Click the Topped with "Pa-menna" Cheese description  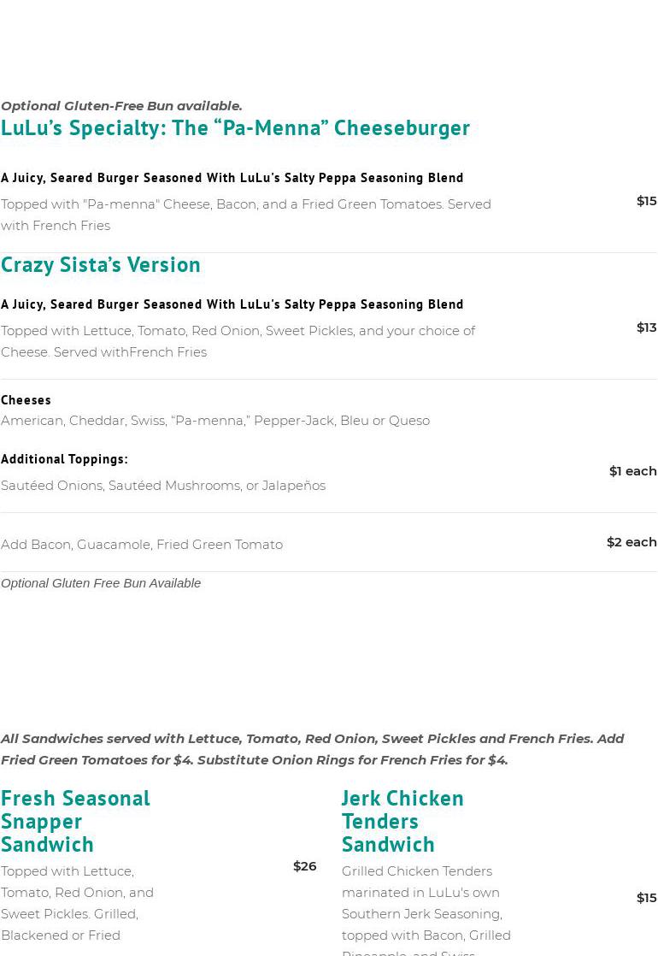click(x=246, y=215)
